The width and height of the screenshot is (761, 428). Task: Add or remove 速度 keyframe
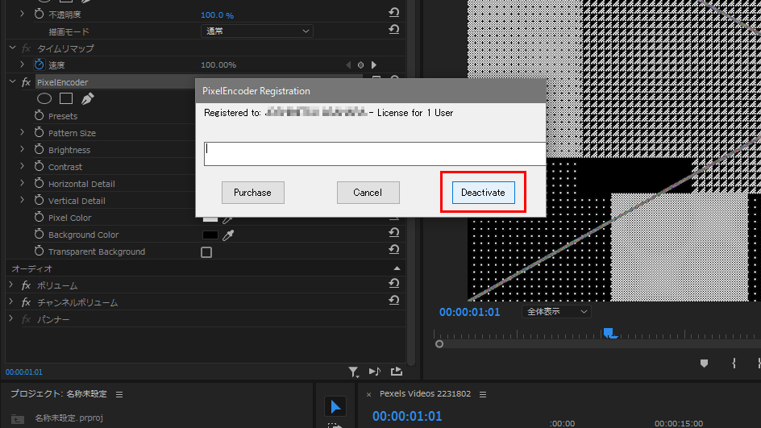click(x=360, y=64)
